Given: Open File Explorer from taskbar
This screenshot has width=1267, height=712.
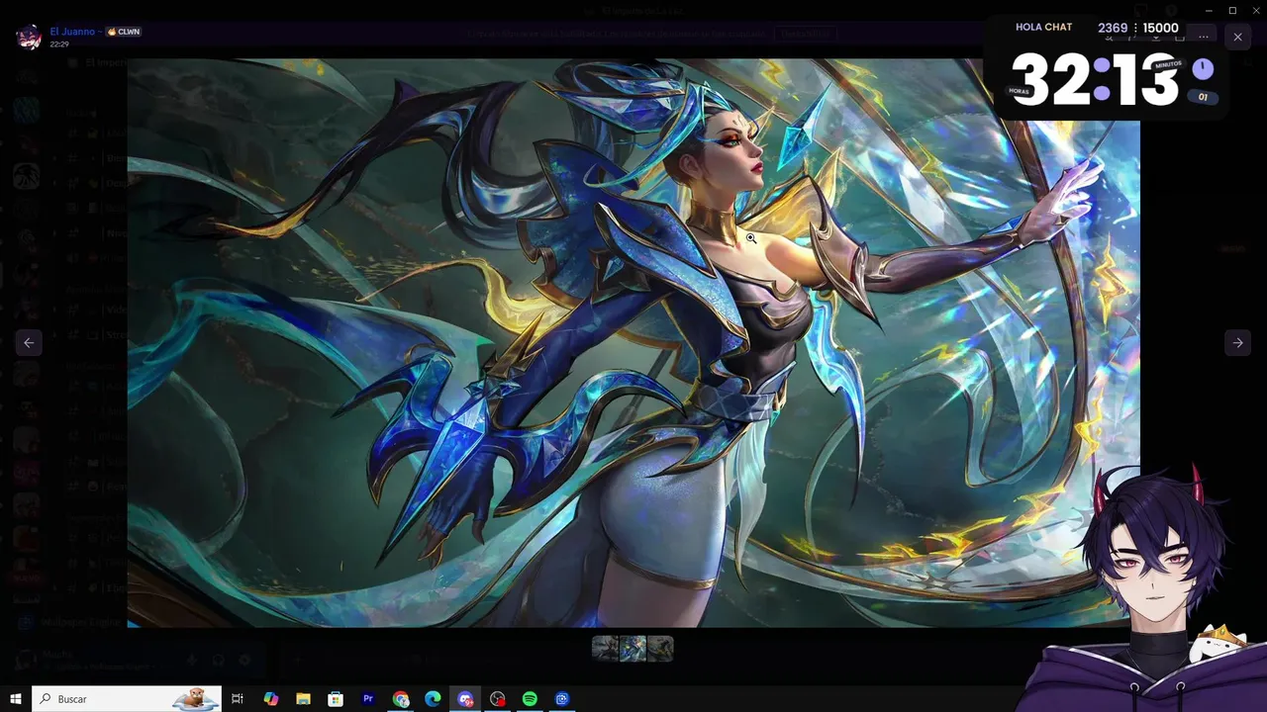Looking at the screenshot, I should 303,699.
